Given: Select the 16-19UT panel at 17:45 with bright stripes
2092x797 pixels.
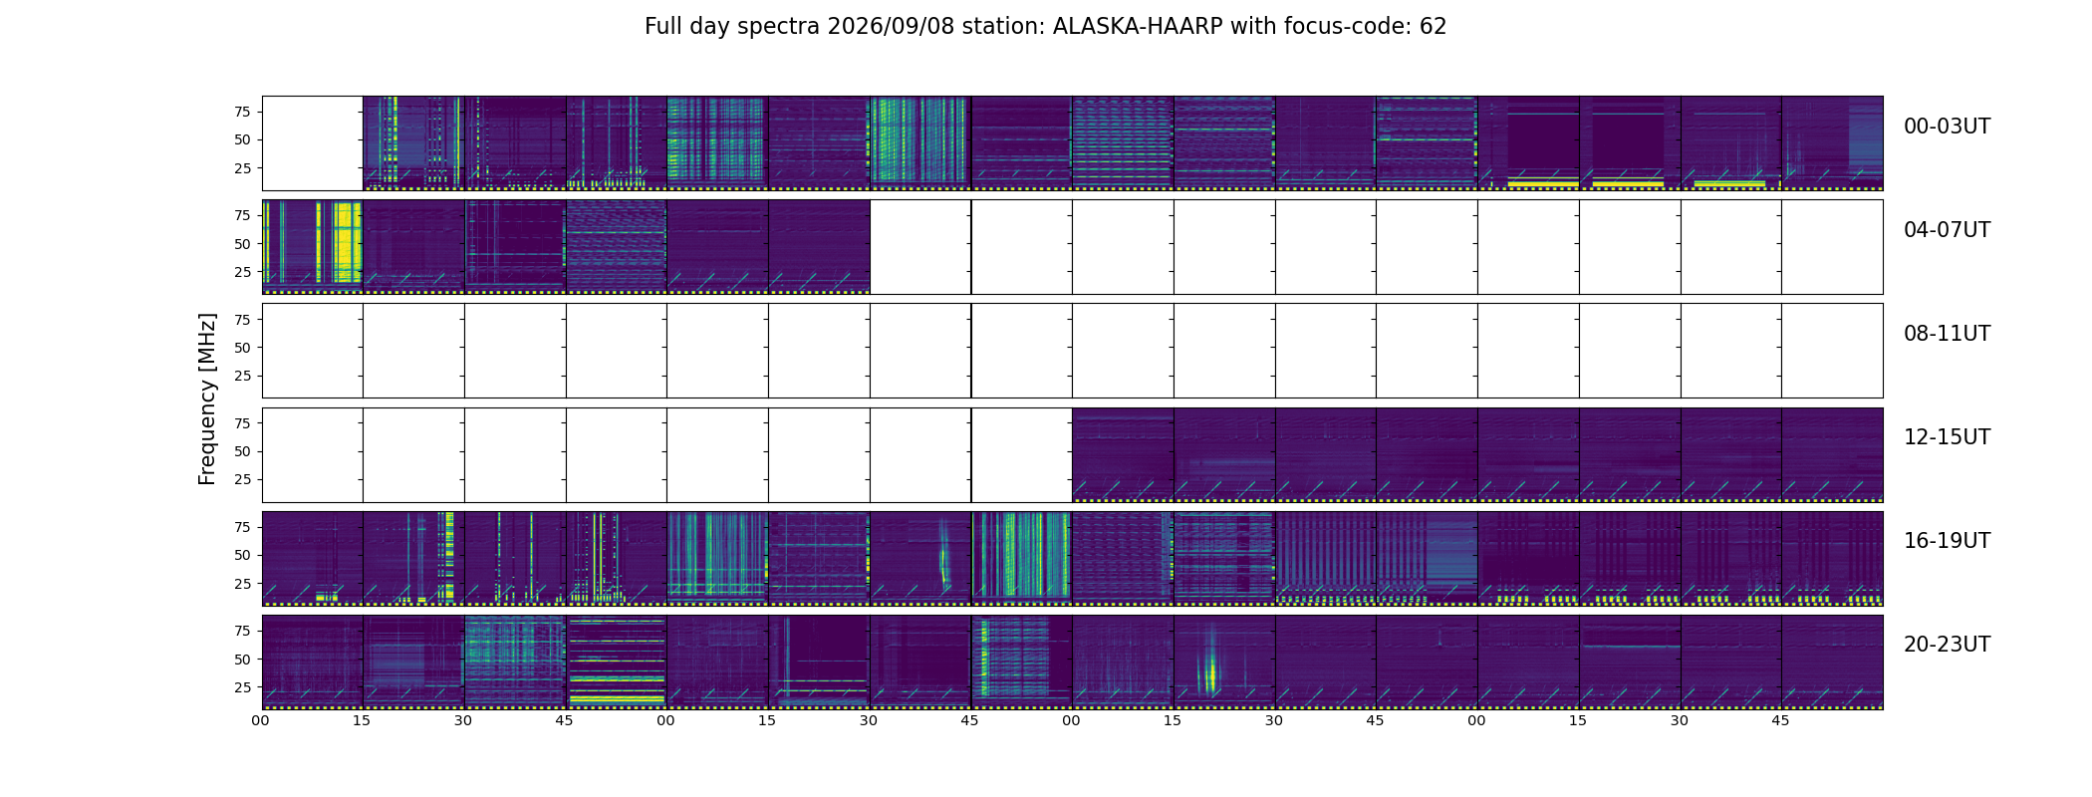Looking at the screenshot, I should (x=1021, y=558).
